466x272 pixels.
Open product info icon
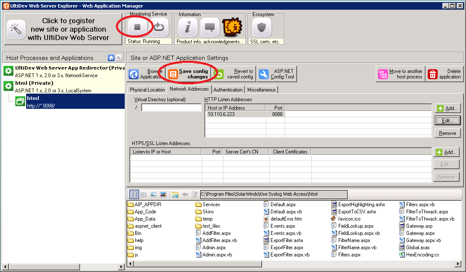pos(188,27)
